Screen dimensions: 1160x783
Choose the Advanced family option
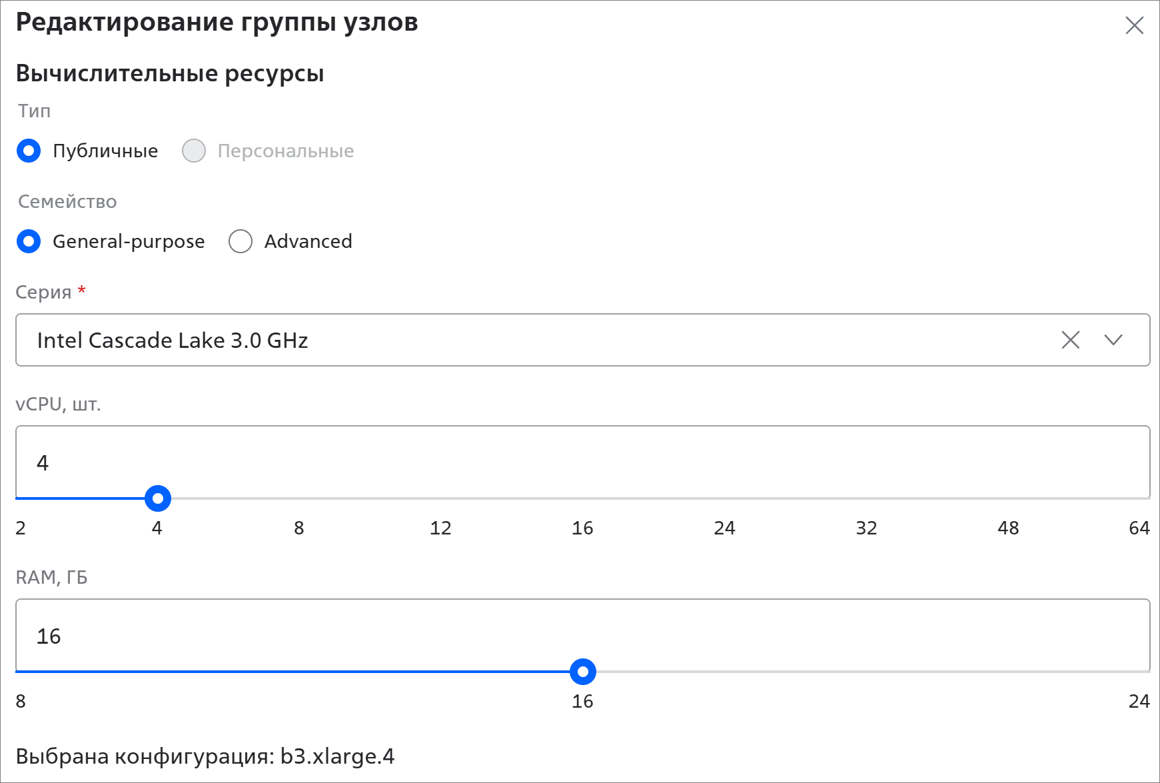point(241,241)
